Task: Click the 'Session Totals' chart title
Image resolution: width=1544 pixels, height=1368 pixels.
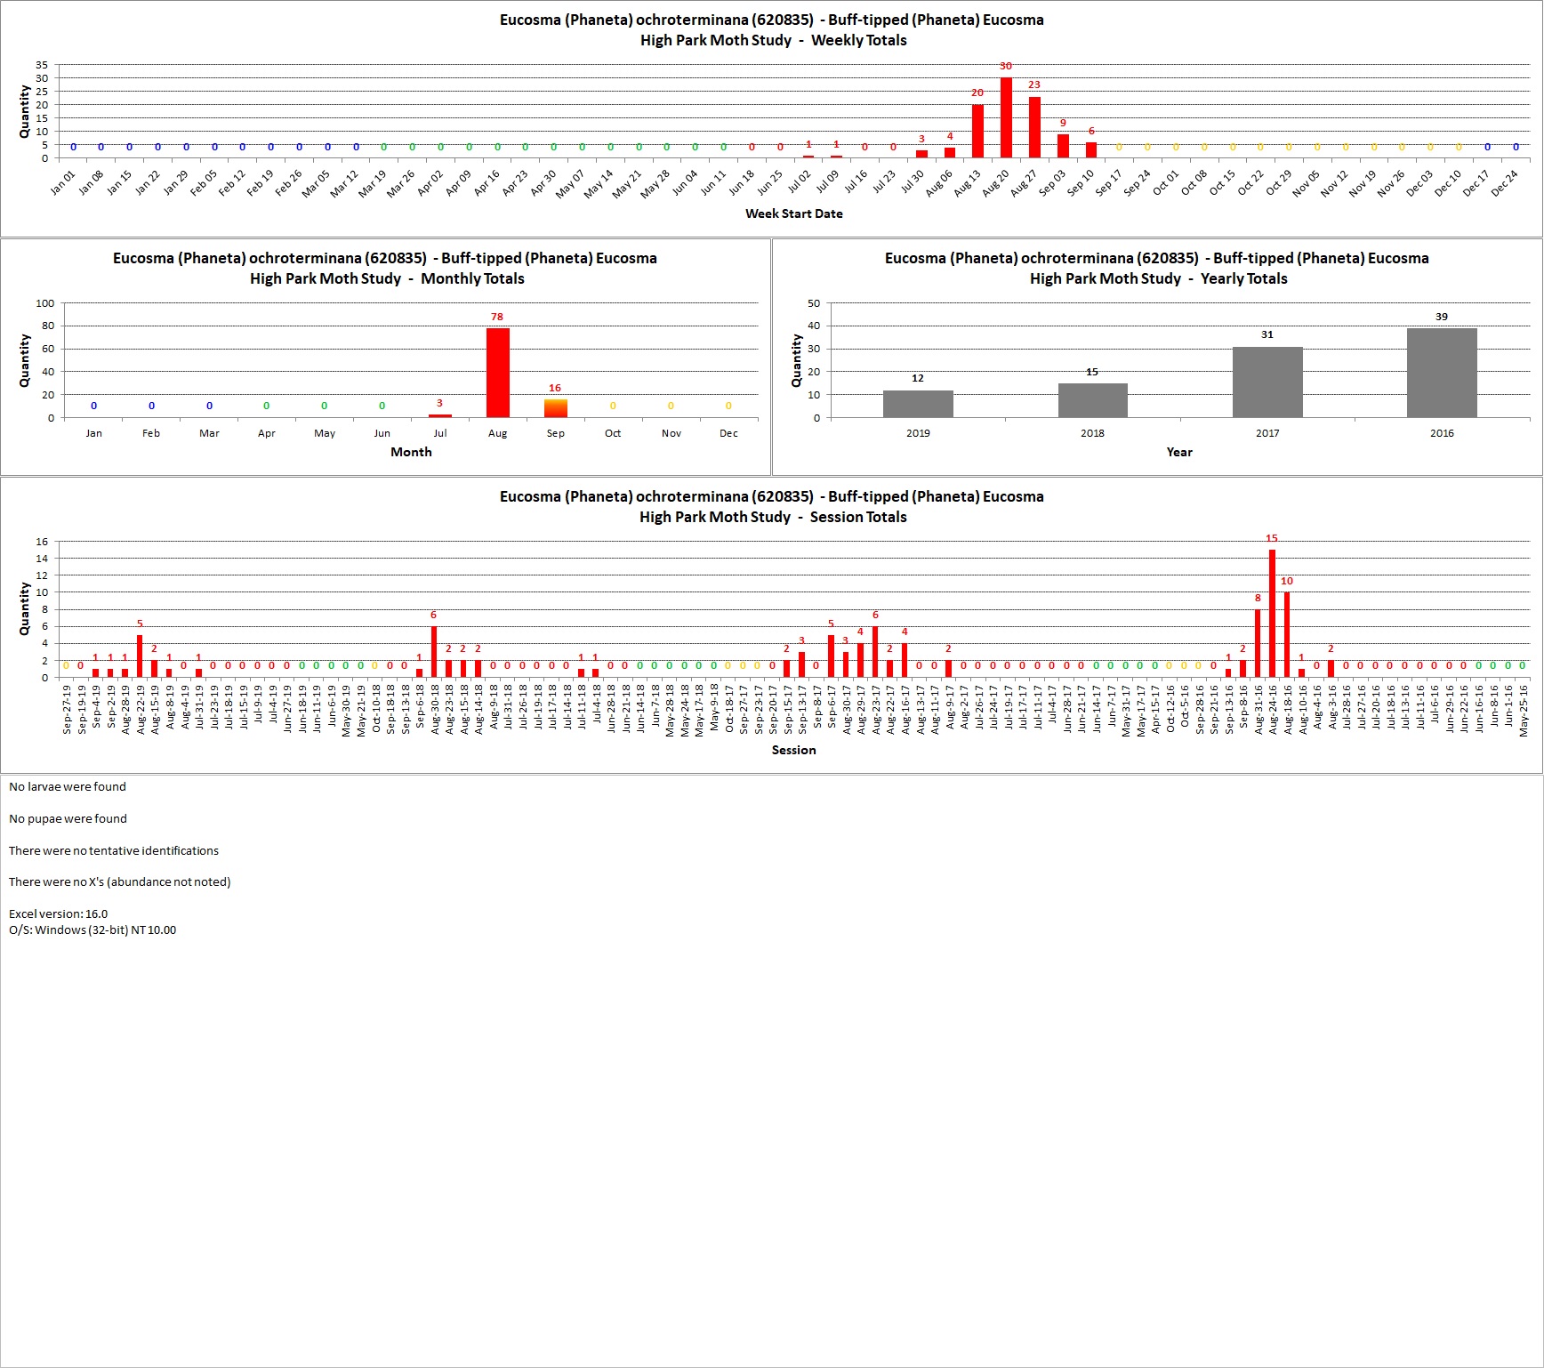Action: pyautogui.click(x=772, y=506)
